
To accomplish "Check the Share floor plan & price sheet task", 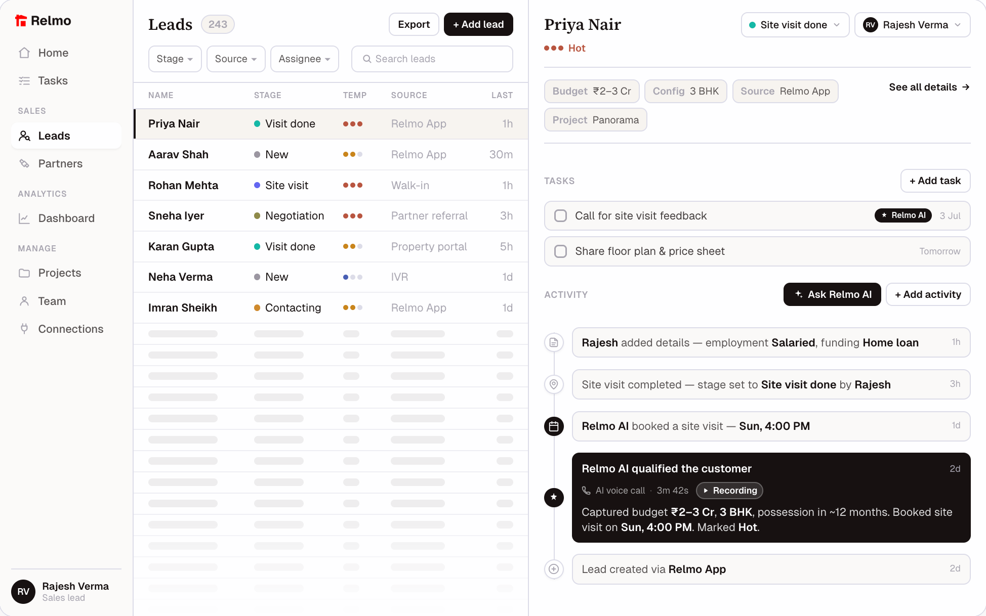I will tap(560, 251).
